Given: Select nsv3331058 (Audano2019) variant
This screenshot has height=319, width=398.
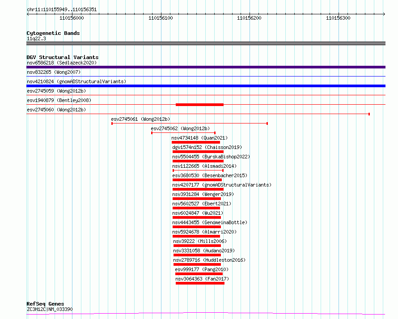Looking at the screenshot, I should pos(204,251).
